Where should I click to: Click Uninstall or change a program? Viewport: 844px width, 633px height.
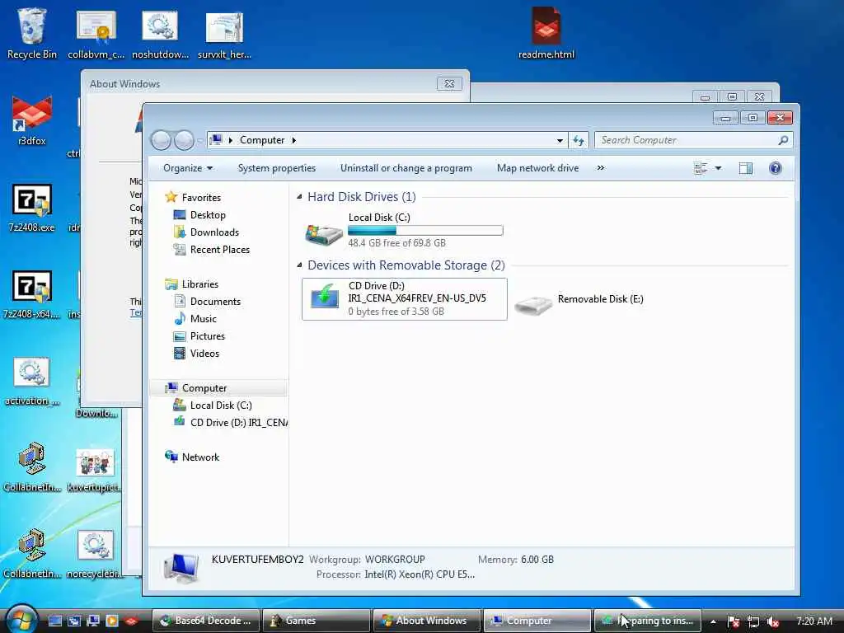coord(406,168)
